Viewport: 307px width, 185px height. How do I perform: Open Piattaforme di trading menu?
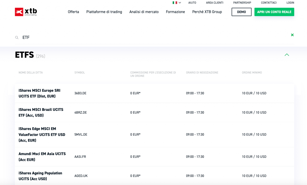pyautogui.click(x=104, y=12)
